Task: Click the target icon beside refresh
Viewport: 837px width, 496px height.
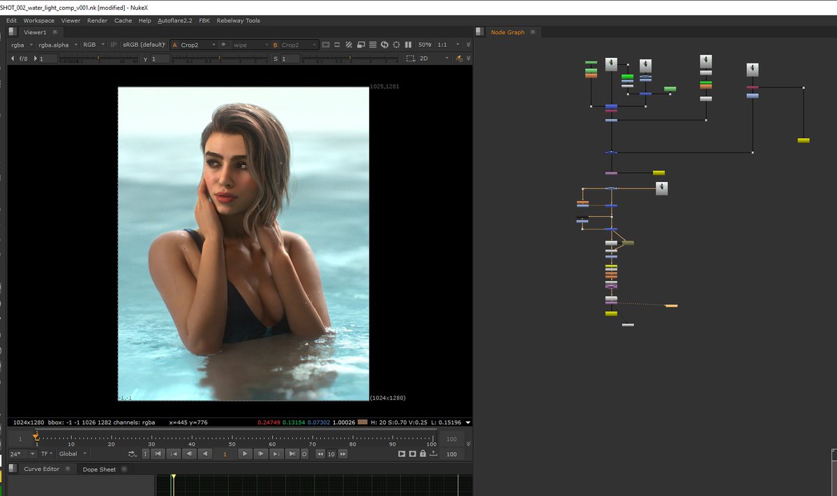Action: point(396,45)
